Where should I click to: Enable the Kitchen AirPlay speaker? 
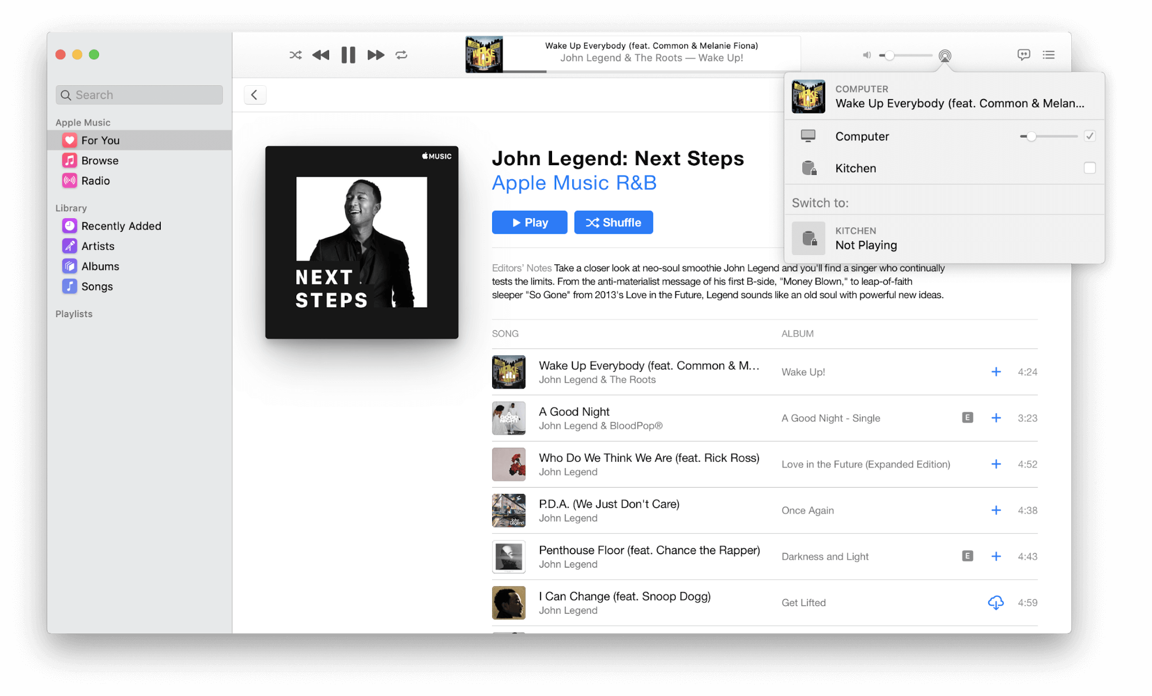1089,168
